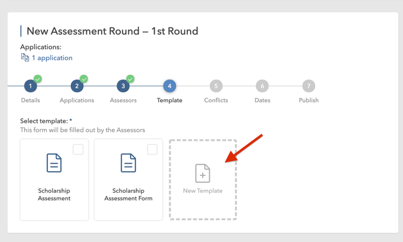Click the applications document icon
Viewport: 403px width, 242px height.
click(x=25, y=57)
